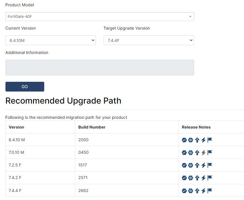244x200 pixels.
Task: Click flag icon in 6.4.10 M row
Action: [210, 140]
